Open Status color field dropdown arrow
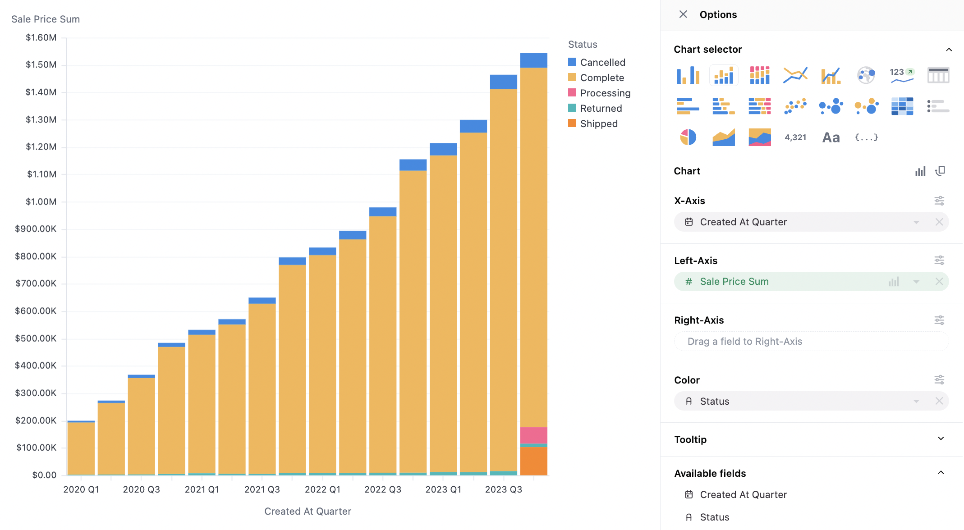This screenshot has width=964, height=530. (916, 401)
